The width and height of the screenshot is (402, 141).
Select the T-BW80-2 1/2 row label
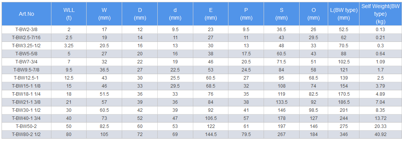point(26,134)
